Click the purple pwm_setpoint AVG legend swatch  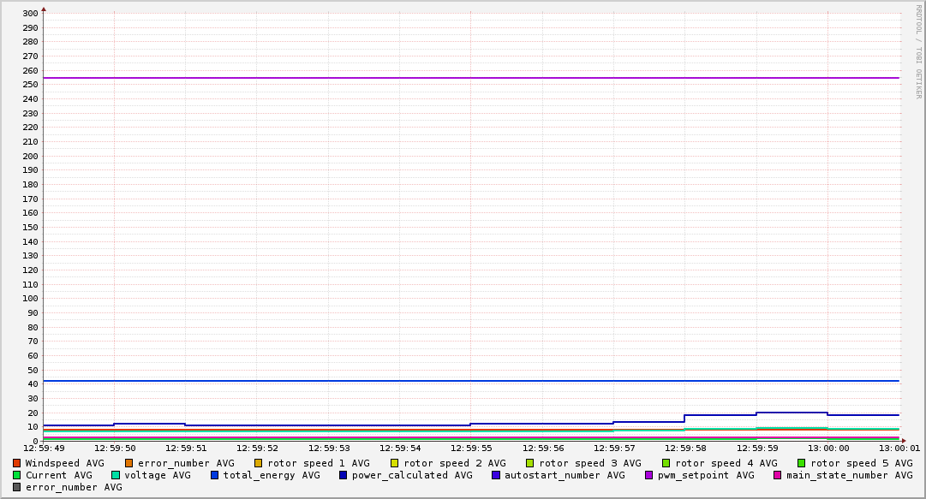click(x=648, y=475)
